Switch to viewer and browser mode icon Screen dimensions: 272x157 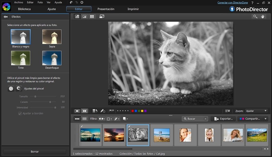pyautogui.click(x=77, y=16)
